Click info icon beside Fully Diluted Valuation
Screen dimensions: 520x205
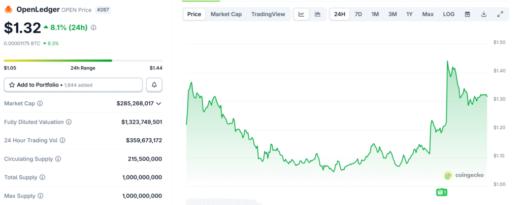(x=69, y=122)
